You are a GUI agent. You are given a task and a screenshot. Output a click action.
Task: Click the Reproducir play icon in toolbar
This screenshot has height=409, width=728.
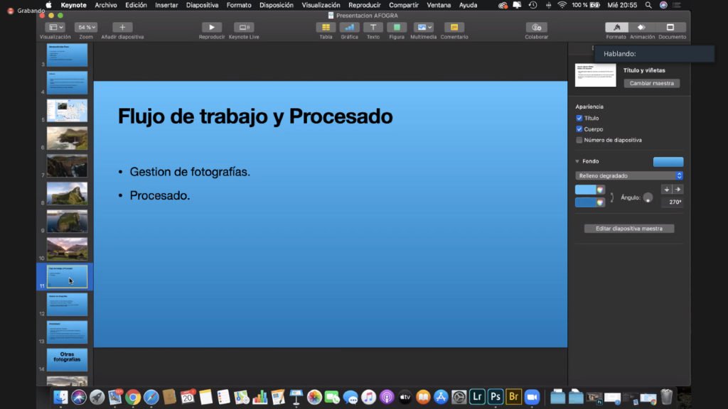point(212,27)
